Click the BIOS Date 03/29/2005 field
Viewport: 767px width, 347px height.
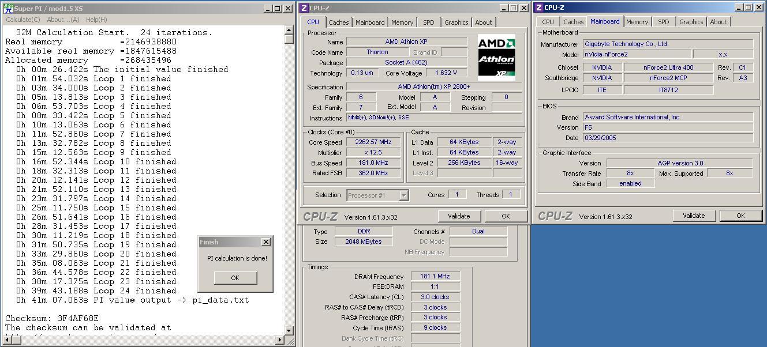668,138
